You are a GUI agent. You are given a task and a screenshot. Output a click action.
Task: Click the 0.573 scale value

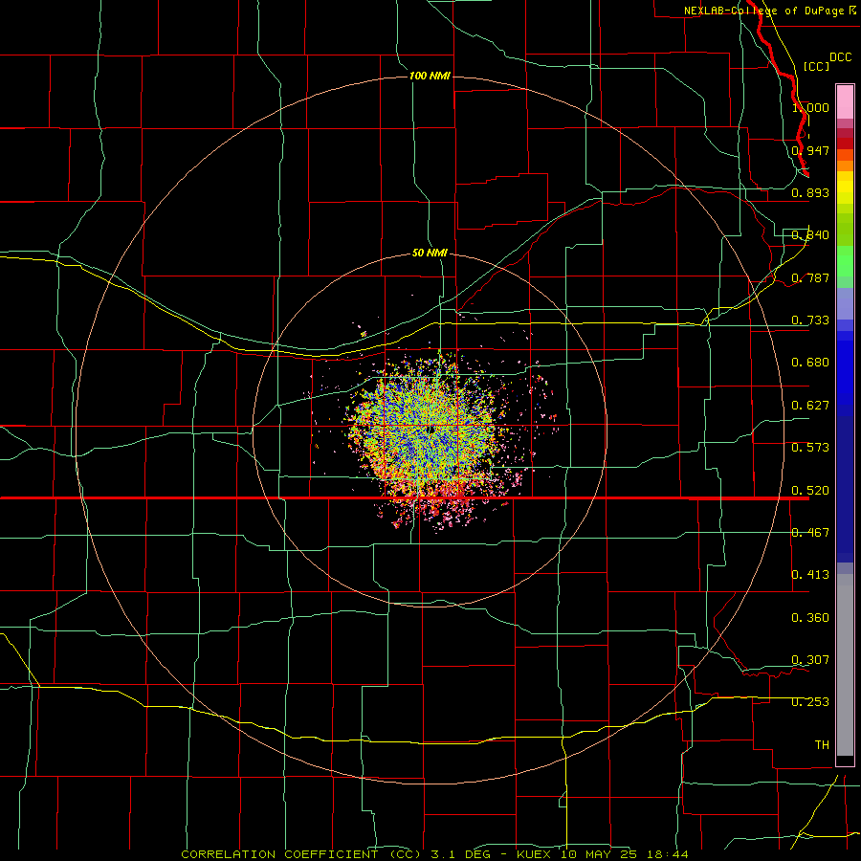click(810, 448)
